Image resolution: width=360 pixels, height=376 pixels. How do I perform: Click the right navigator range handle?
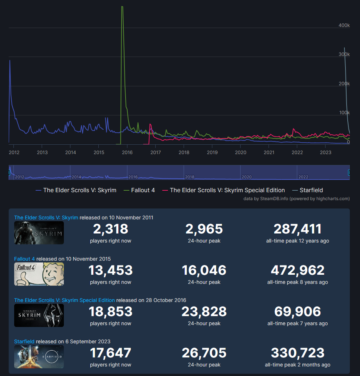349,172
